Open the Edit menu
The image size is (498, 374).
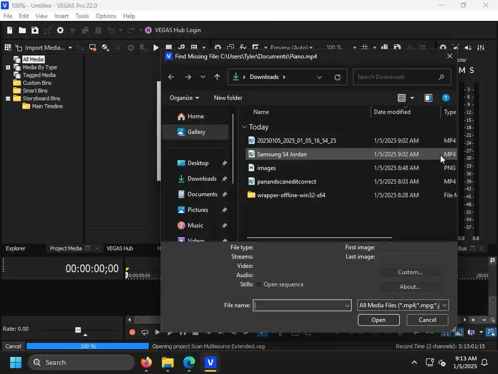23,16
